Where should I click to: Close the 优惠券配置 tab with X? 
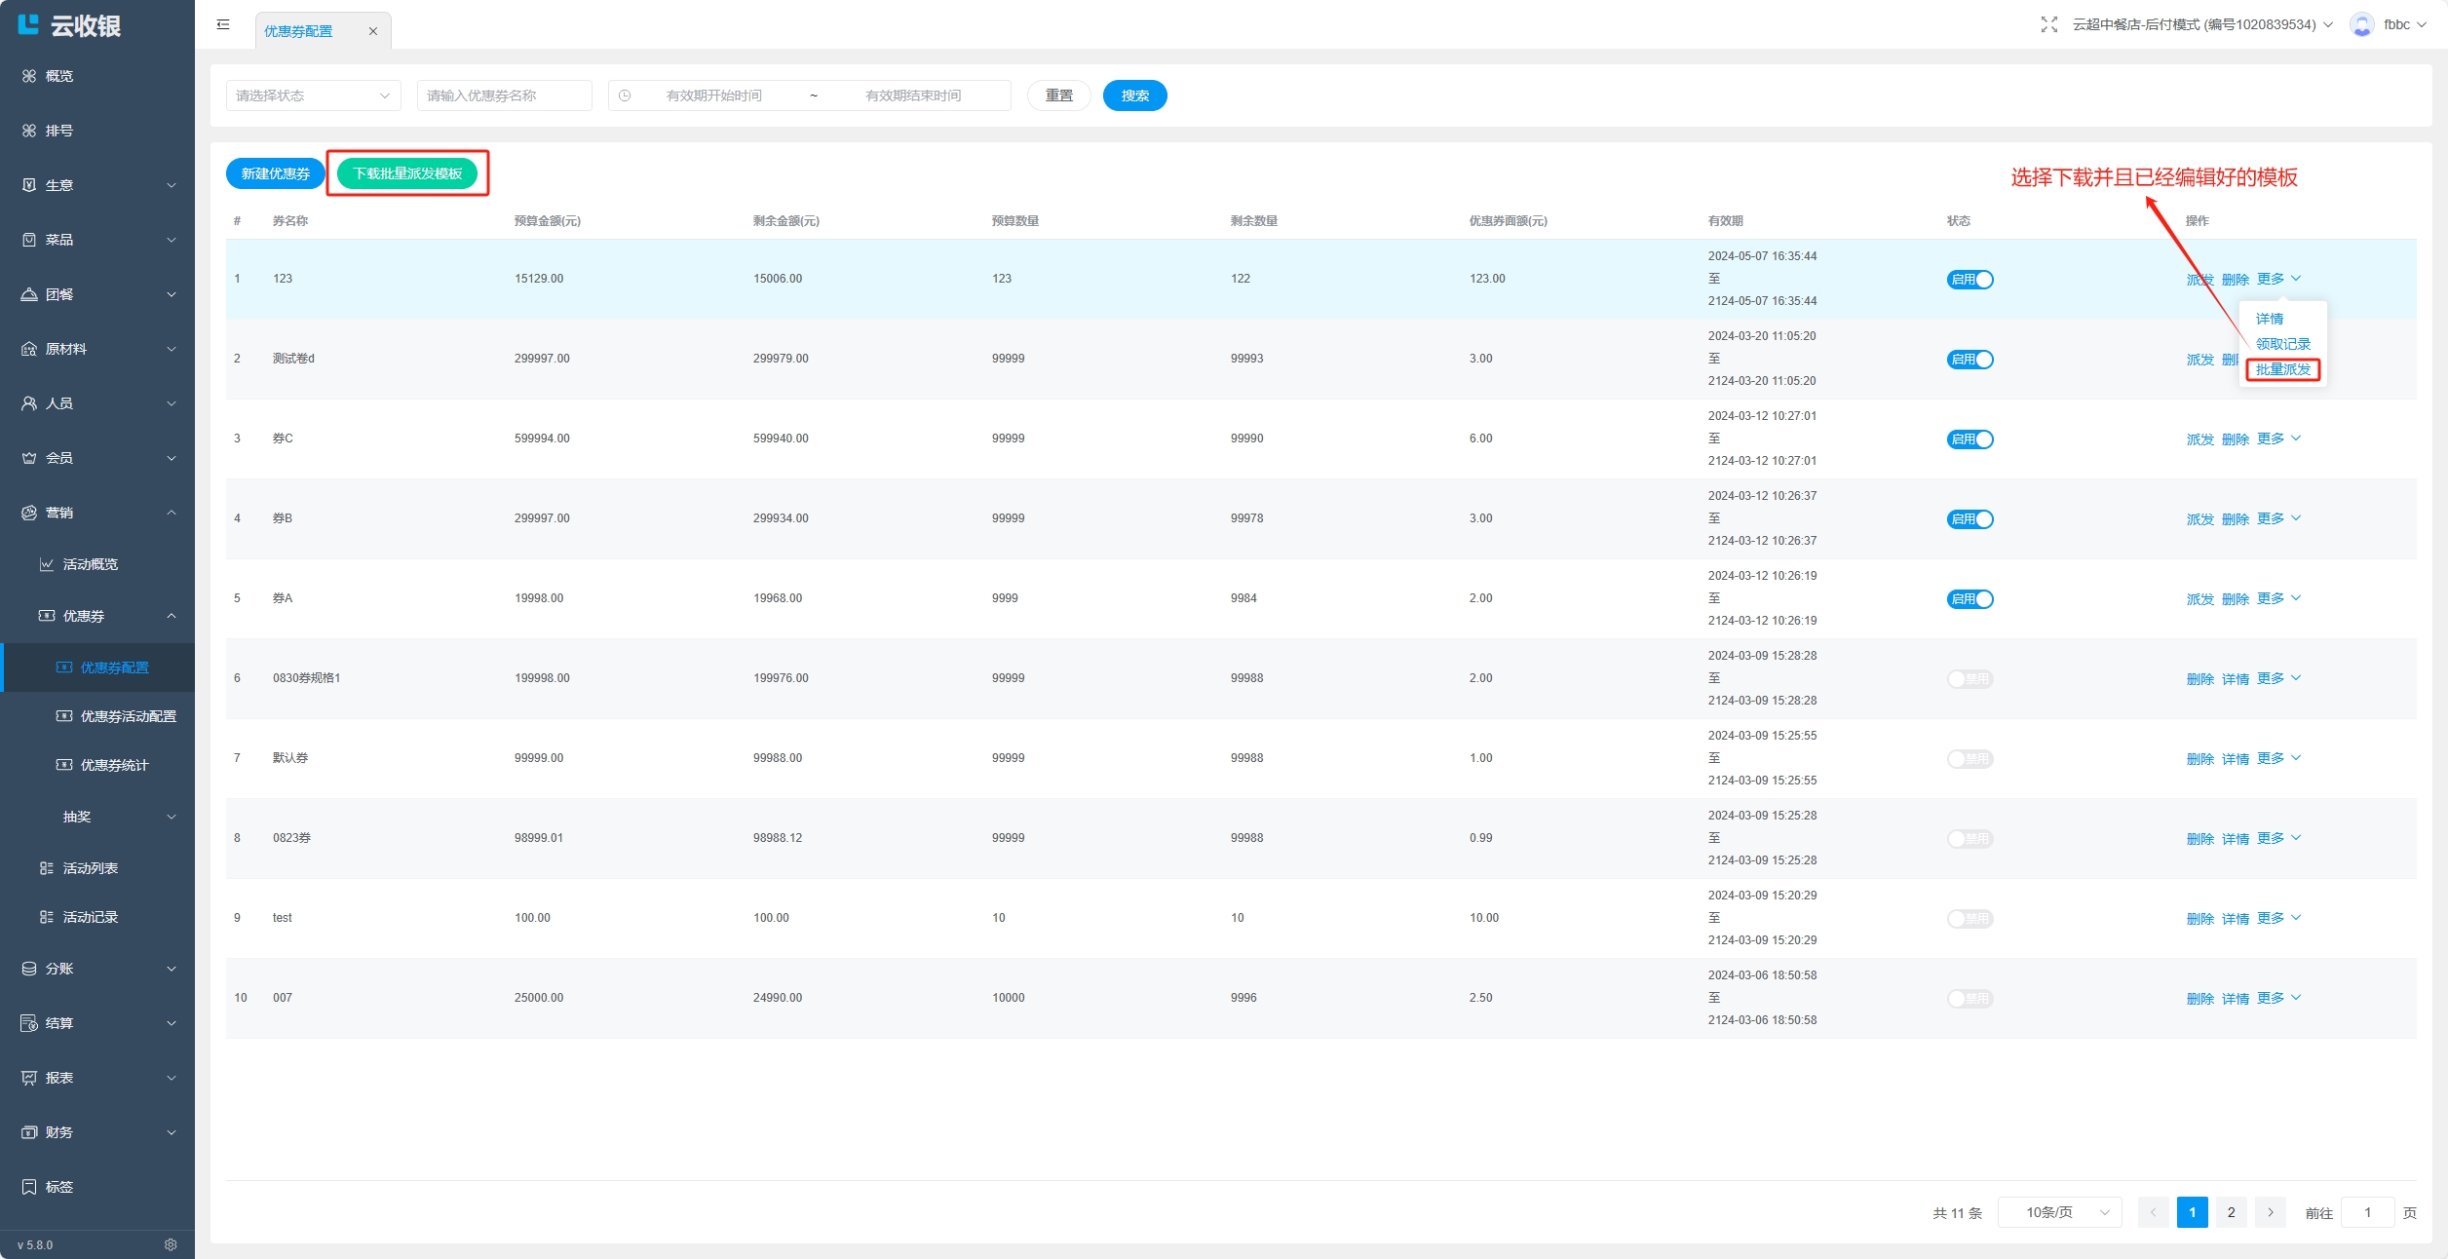pyautogui.click(x=372, y=31)
